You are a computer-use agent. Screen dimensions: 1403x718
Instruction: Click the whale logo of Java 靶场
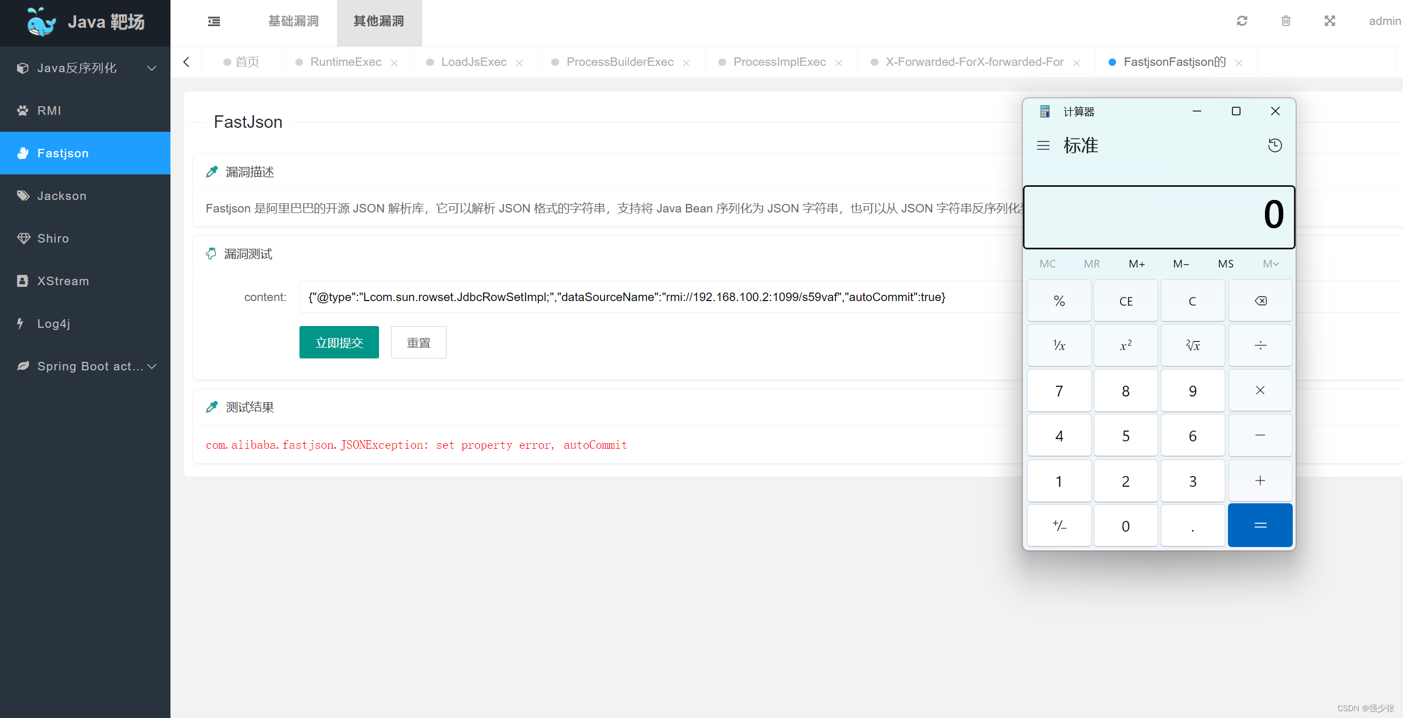[41, 22]
